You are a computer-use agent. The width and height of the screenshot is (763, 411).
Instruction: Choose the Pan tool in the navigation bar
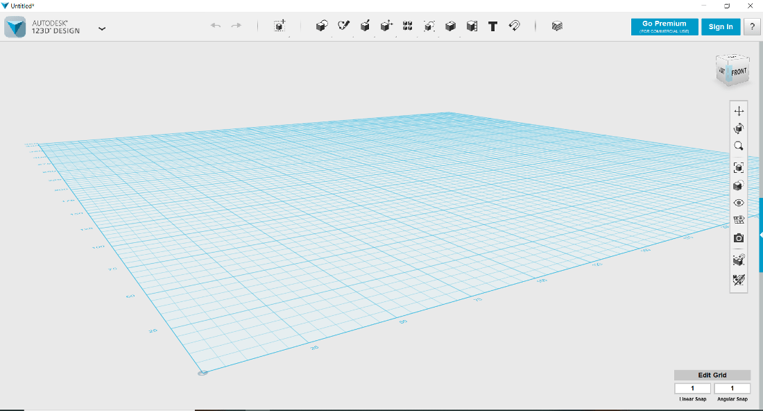pyautogui.click(x=739, y=111)
